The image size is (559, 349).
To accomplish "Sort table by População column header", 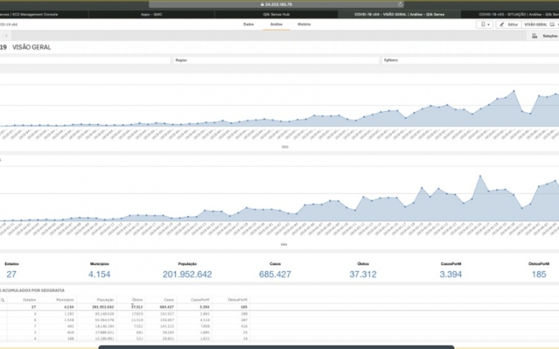I will tap(106, 299).
